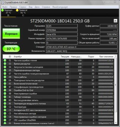Click status icon of attribute BB row

pyautogui.click(x=5, y=94)
